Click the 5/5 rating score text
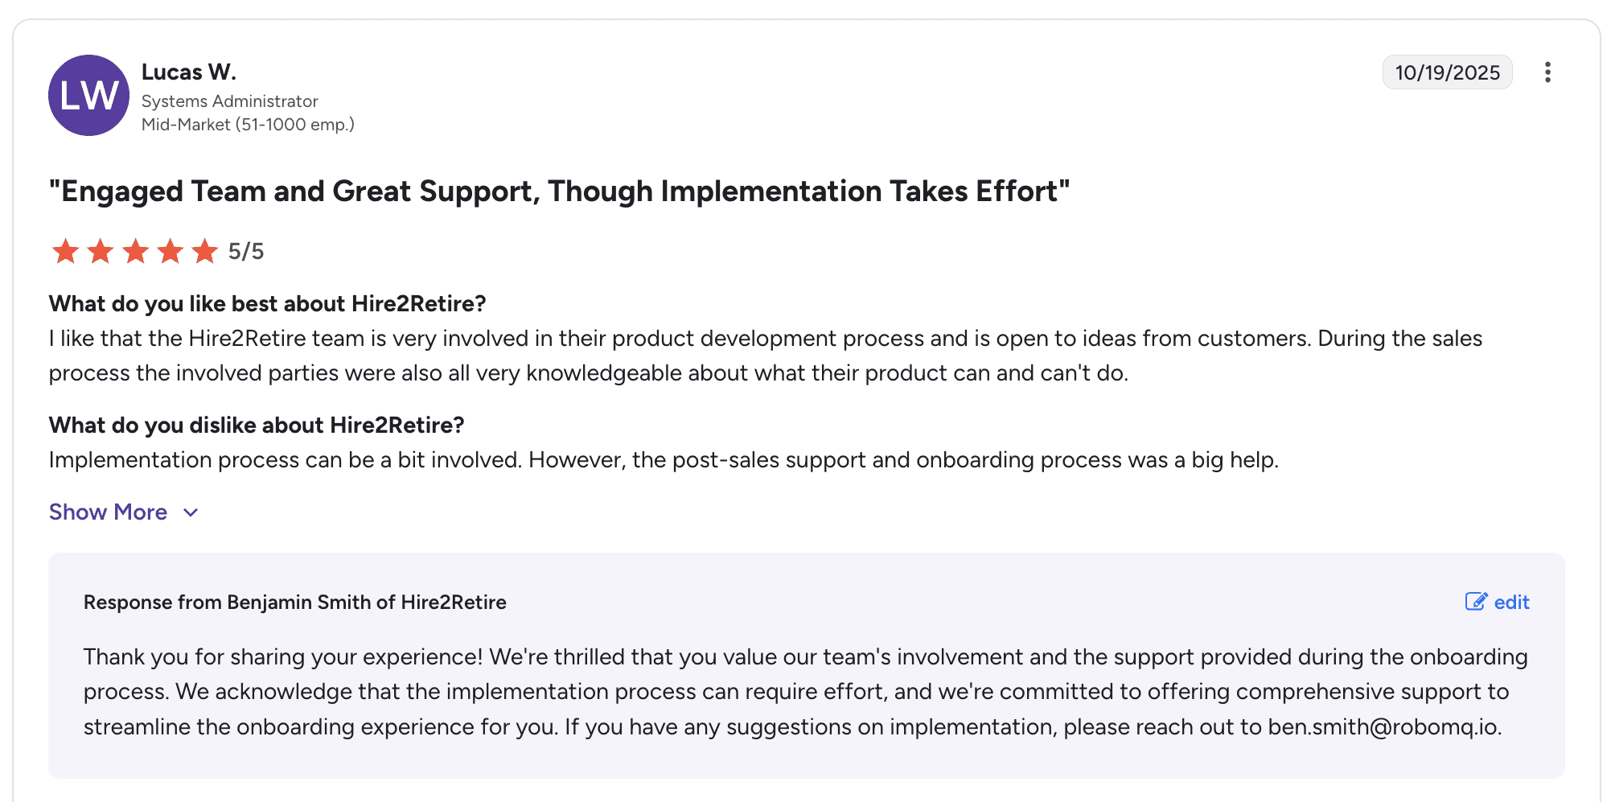1615x802 pixels. [246, 252]
